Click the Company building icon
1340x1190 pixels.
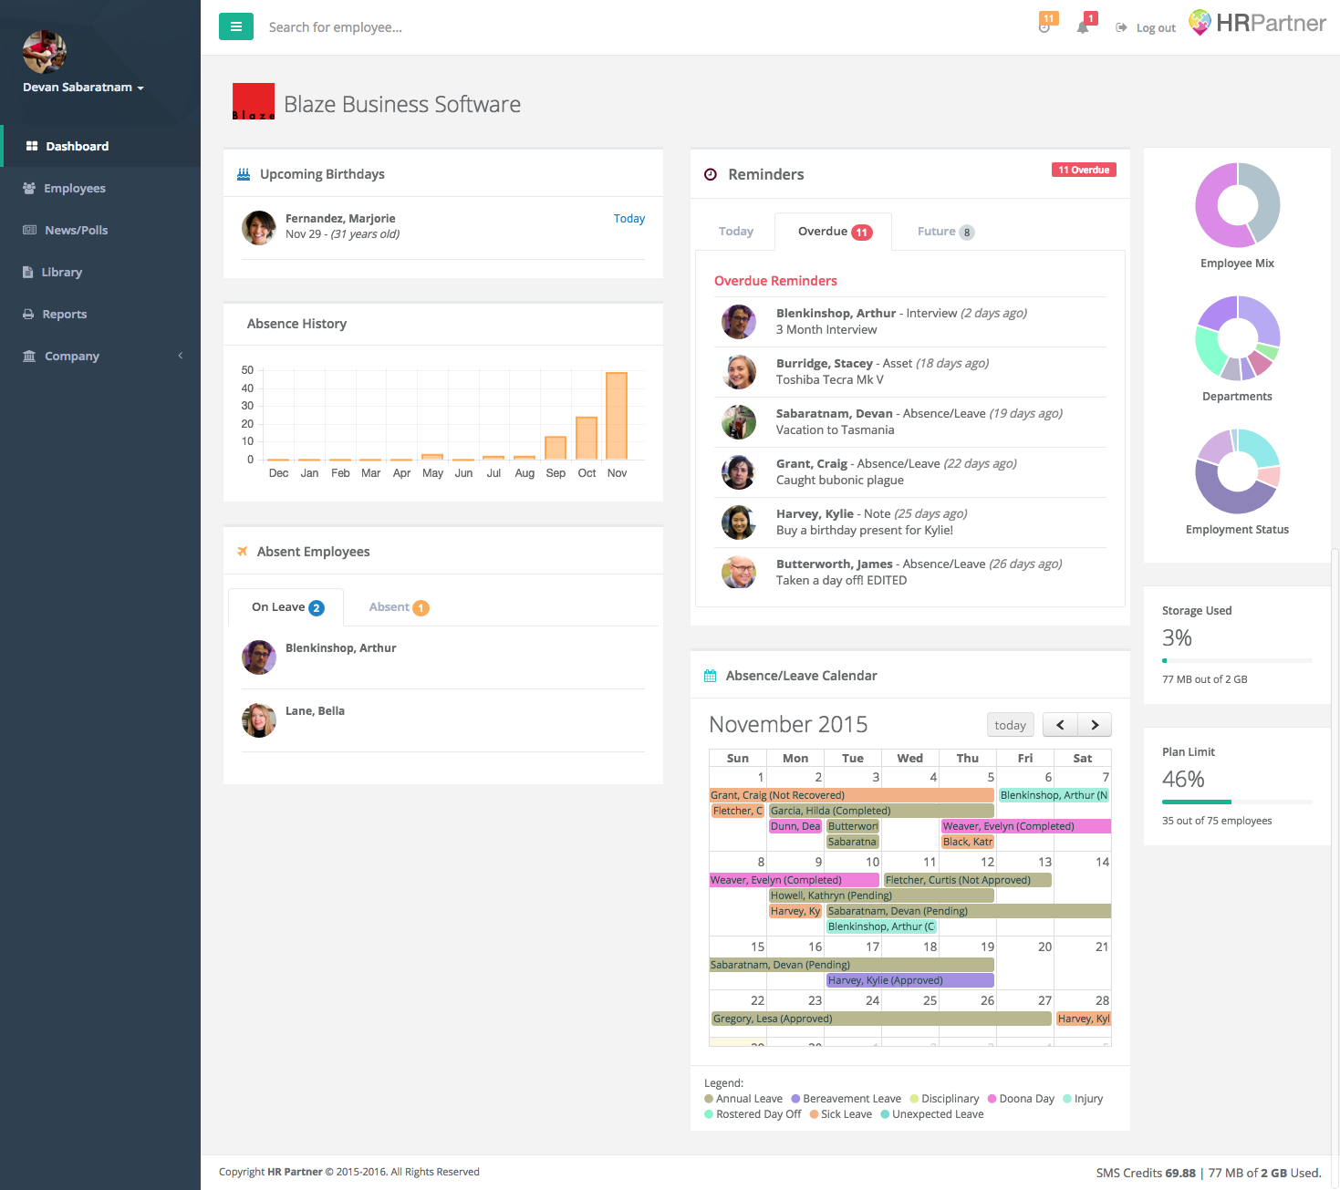click(x=30, y=356)
